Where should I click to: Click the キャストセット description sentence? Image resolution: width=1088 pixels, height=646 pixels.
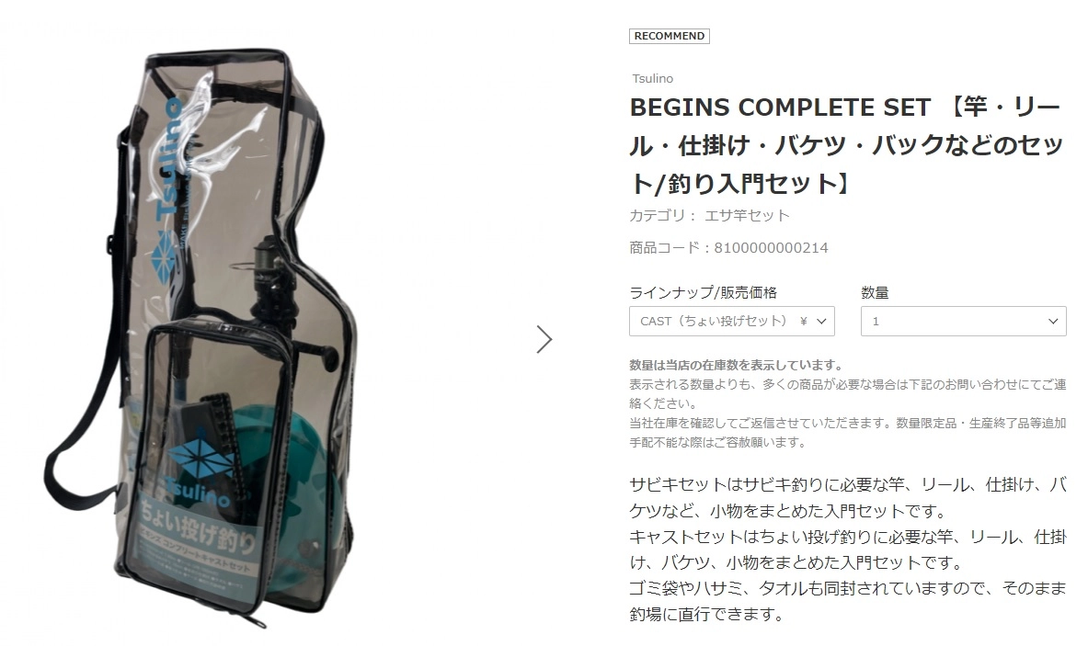click(x=847, y=549)
